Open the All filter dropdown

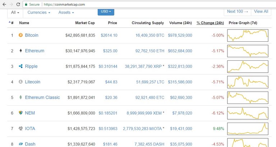click(15, 13)
